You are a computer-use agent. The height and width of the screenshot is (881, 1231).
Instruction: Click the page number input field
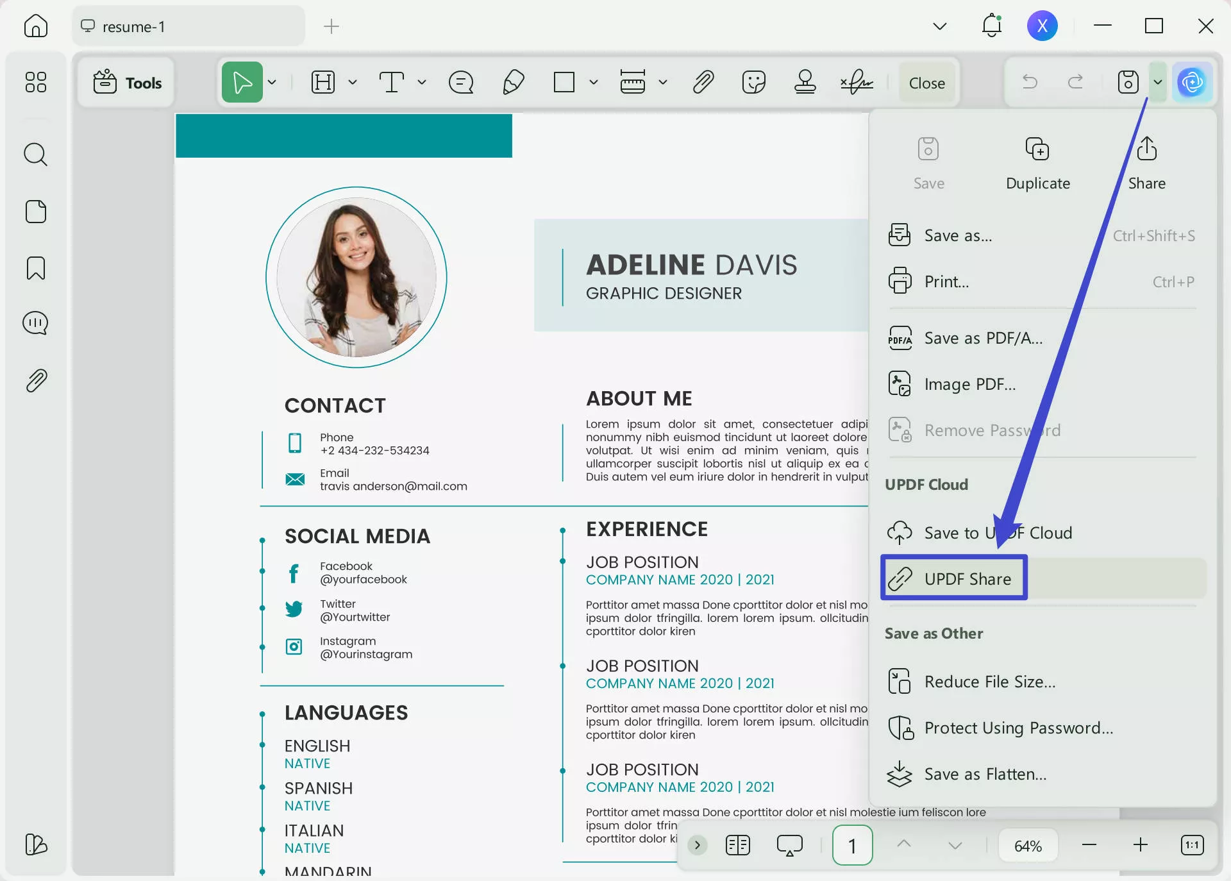point(852,845)
